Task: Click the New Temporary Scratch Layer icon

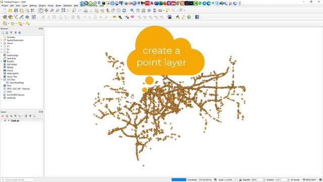Action: pyautogui.click(x=27, y=17)
